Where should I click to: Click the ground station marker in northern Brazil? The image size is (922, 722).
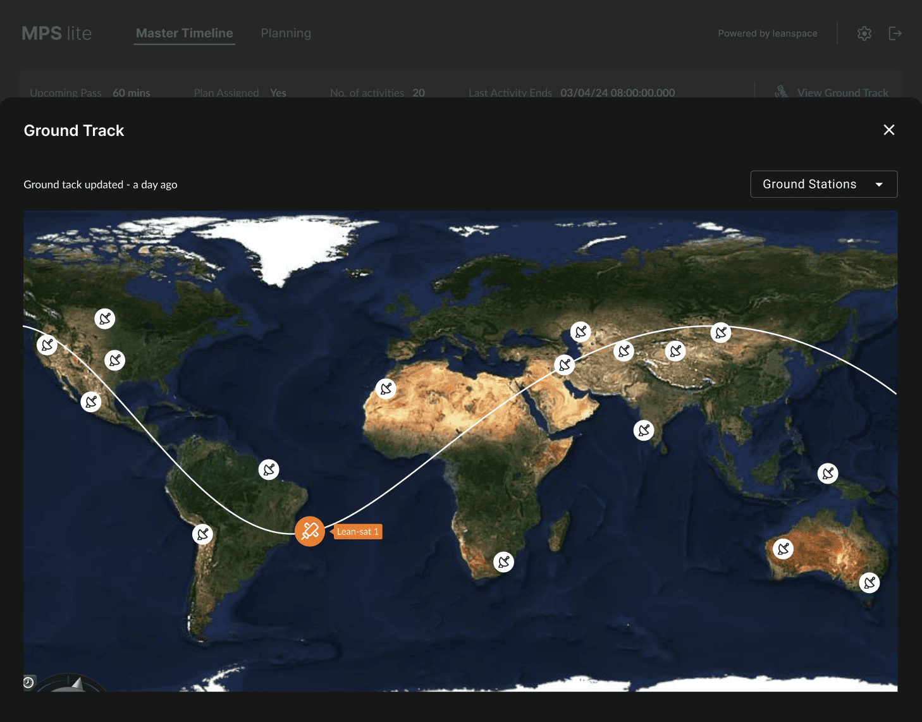pos(269,469)
